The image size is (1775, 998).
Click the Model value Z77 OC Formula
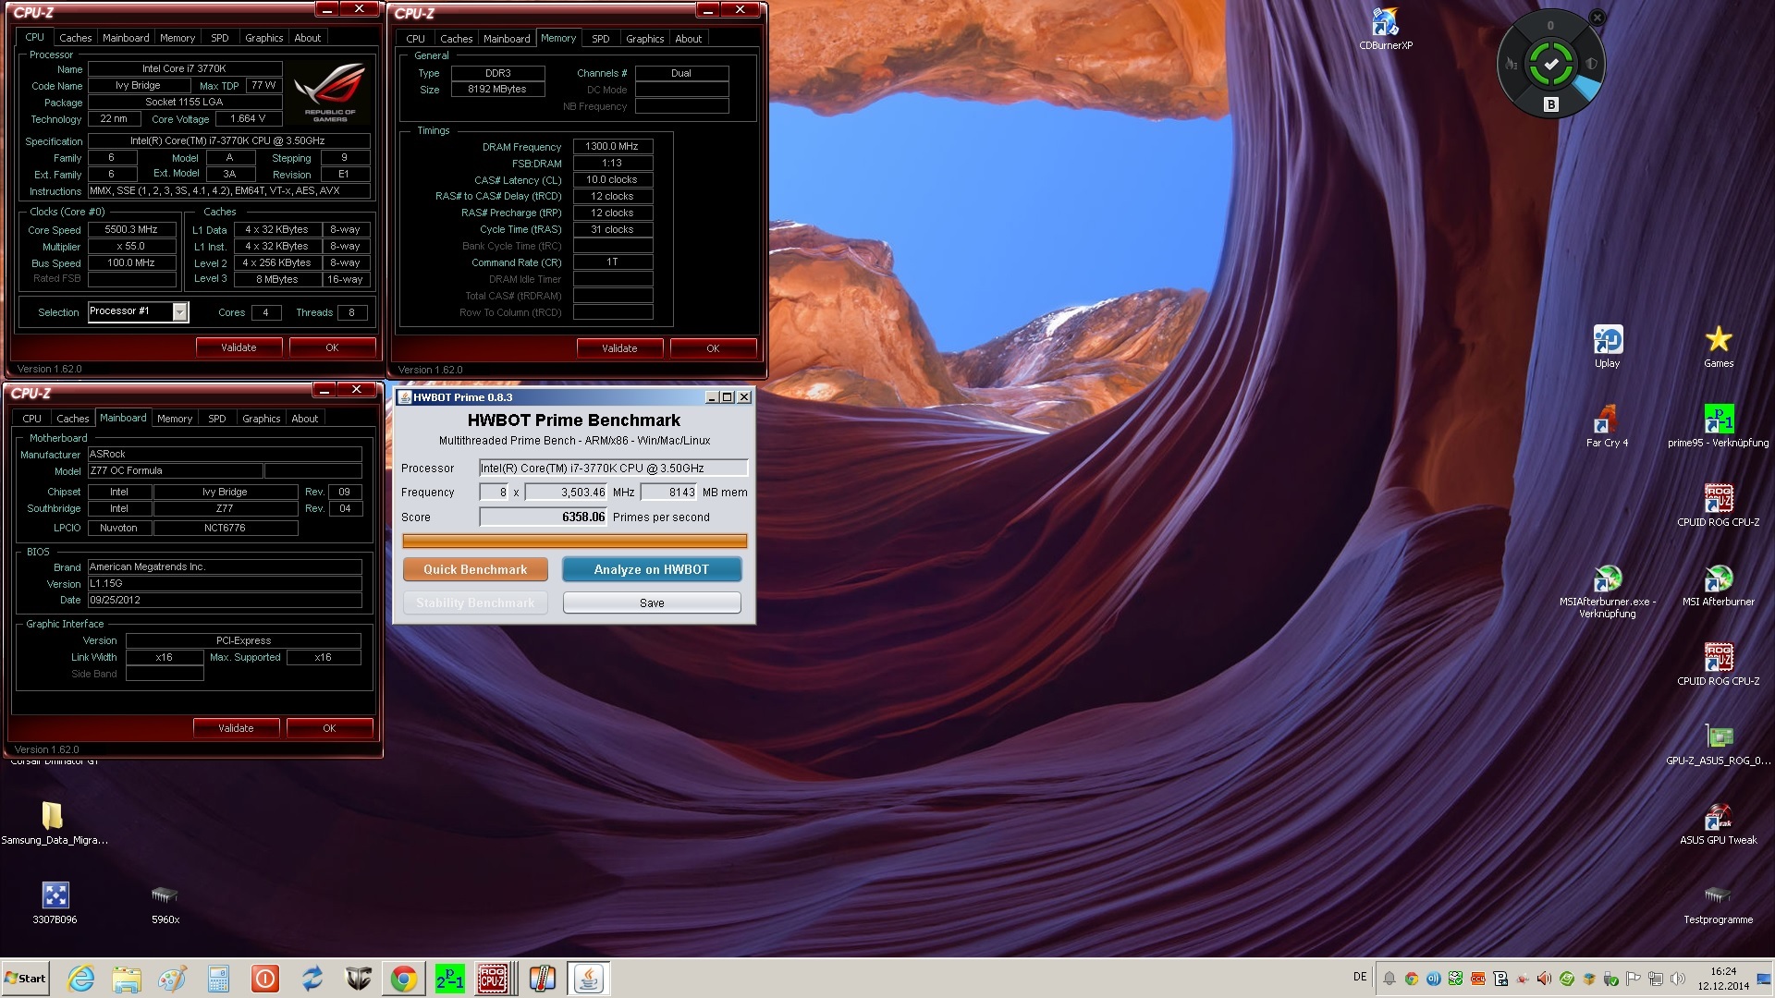coord(175,470)
